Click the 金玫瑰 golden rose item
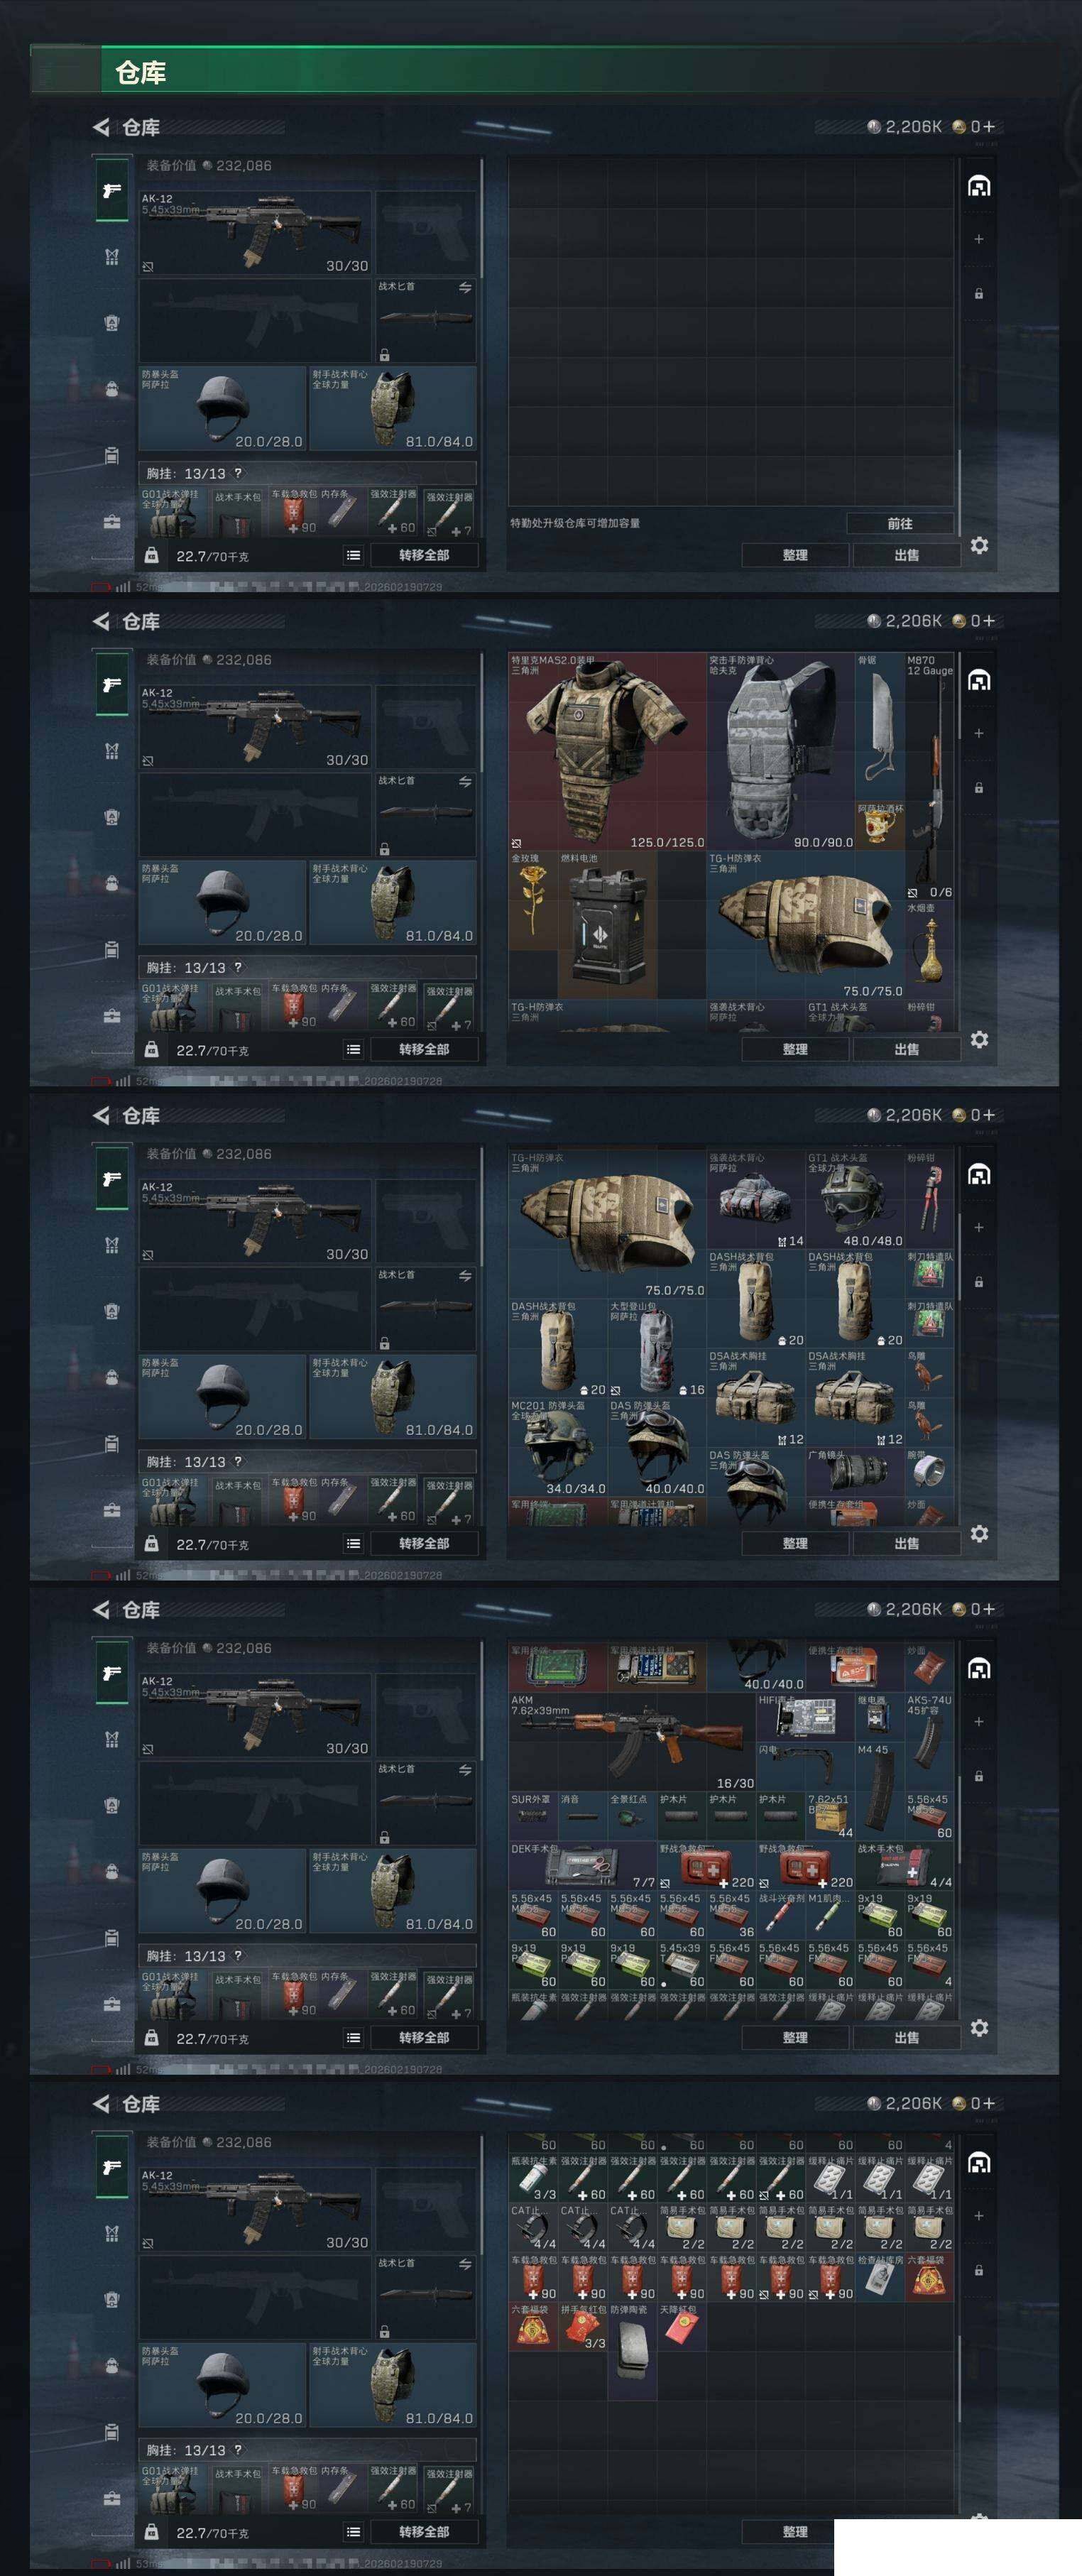 [533, 900]
